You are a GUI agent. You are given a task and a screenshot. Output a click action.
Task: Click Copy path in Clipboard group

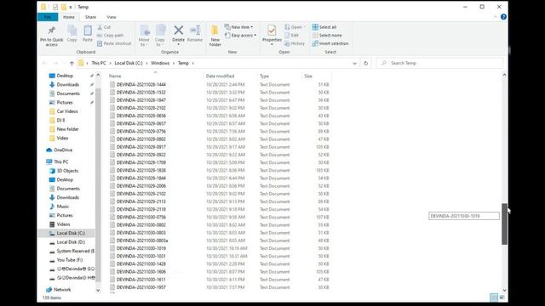(x=110, y=36)
